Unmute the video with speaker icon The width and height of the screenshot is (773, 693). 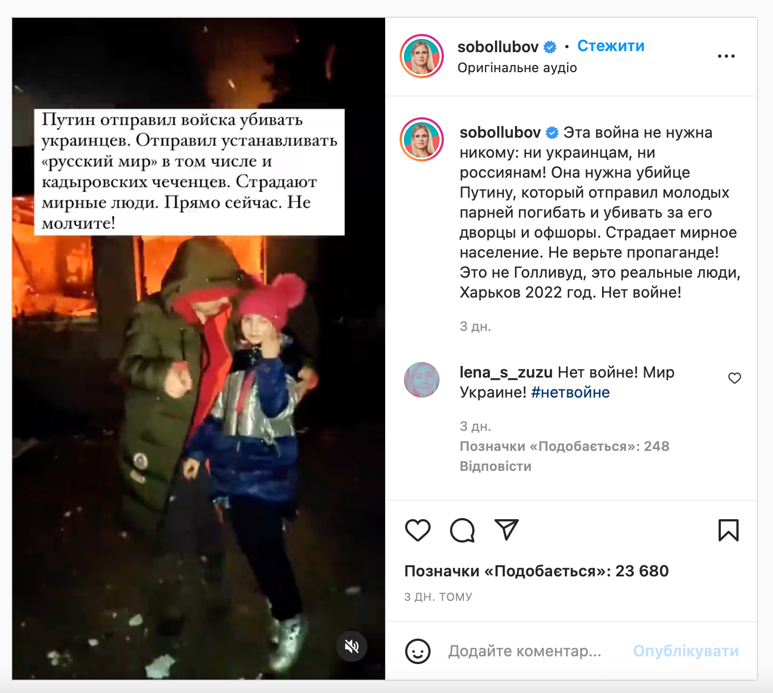point(352,646)
